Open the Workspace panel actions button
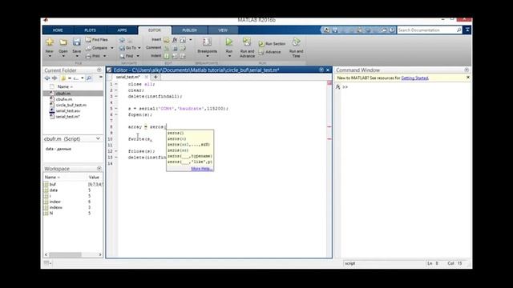The width and height of the screenshot is (513, 288). 99,169
